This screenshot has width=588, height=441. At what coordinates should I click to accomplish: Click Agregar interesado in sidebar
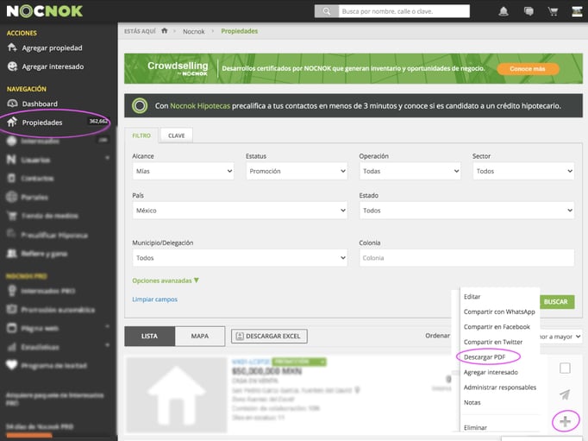[x=53, y=66]
